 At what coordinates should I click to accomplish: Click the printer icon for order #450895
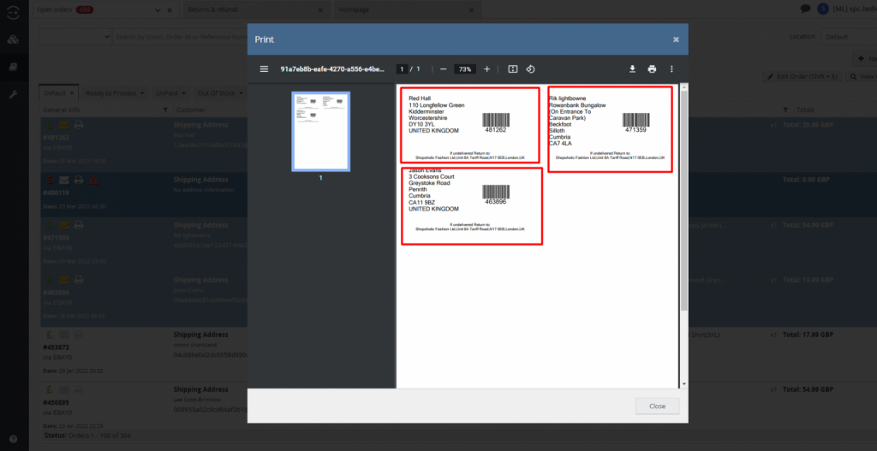click(x=79, y=389)
